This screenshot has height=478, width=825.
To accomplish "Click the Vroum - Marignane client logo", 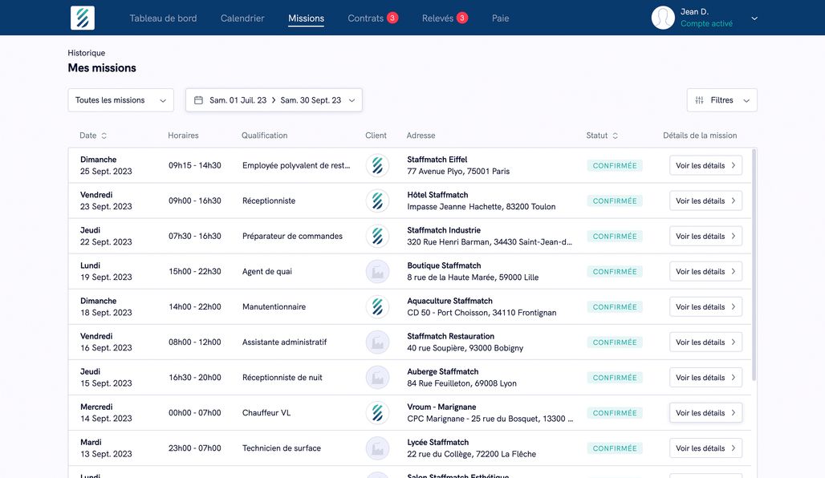I will click(377, 413).
